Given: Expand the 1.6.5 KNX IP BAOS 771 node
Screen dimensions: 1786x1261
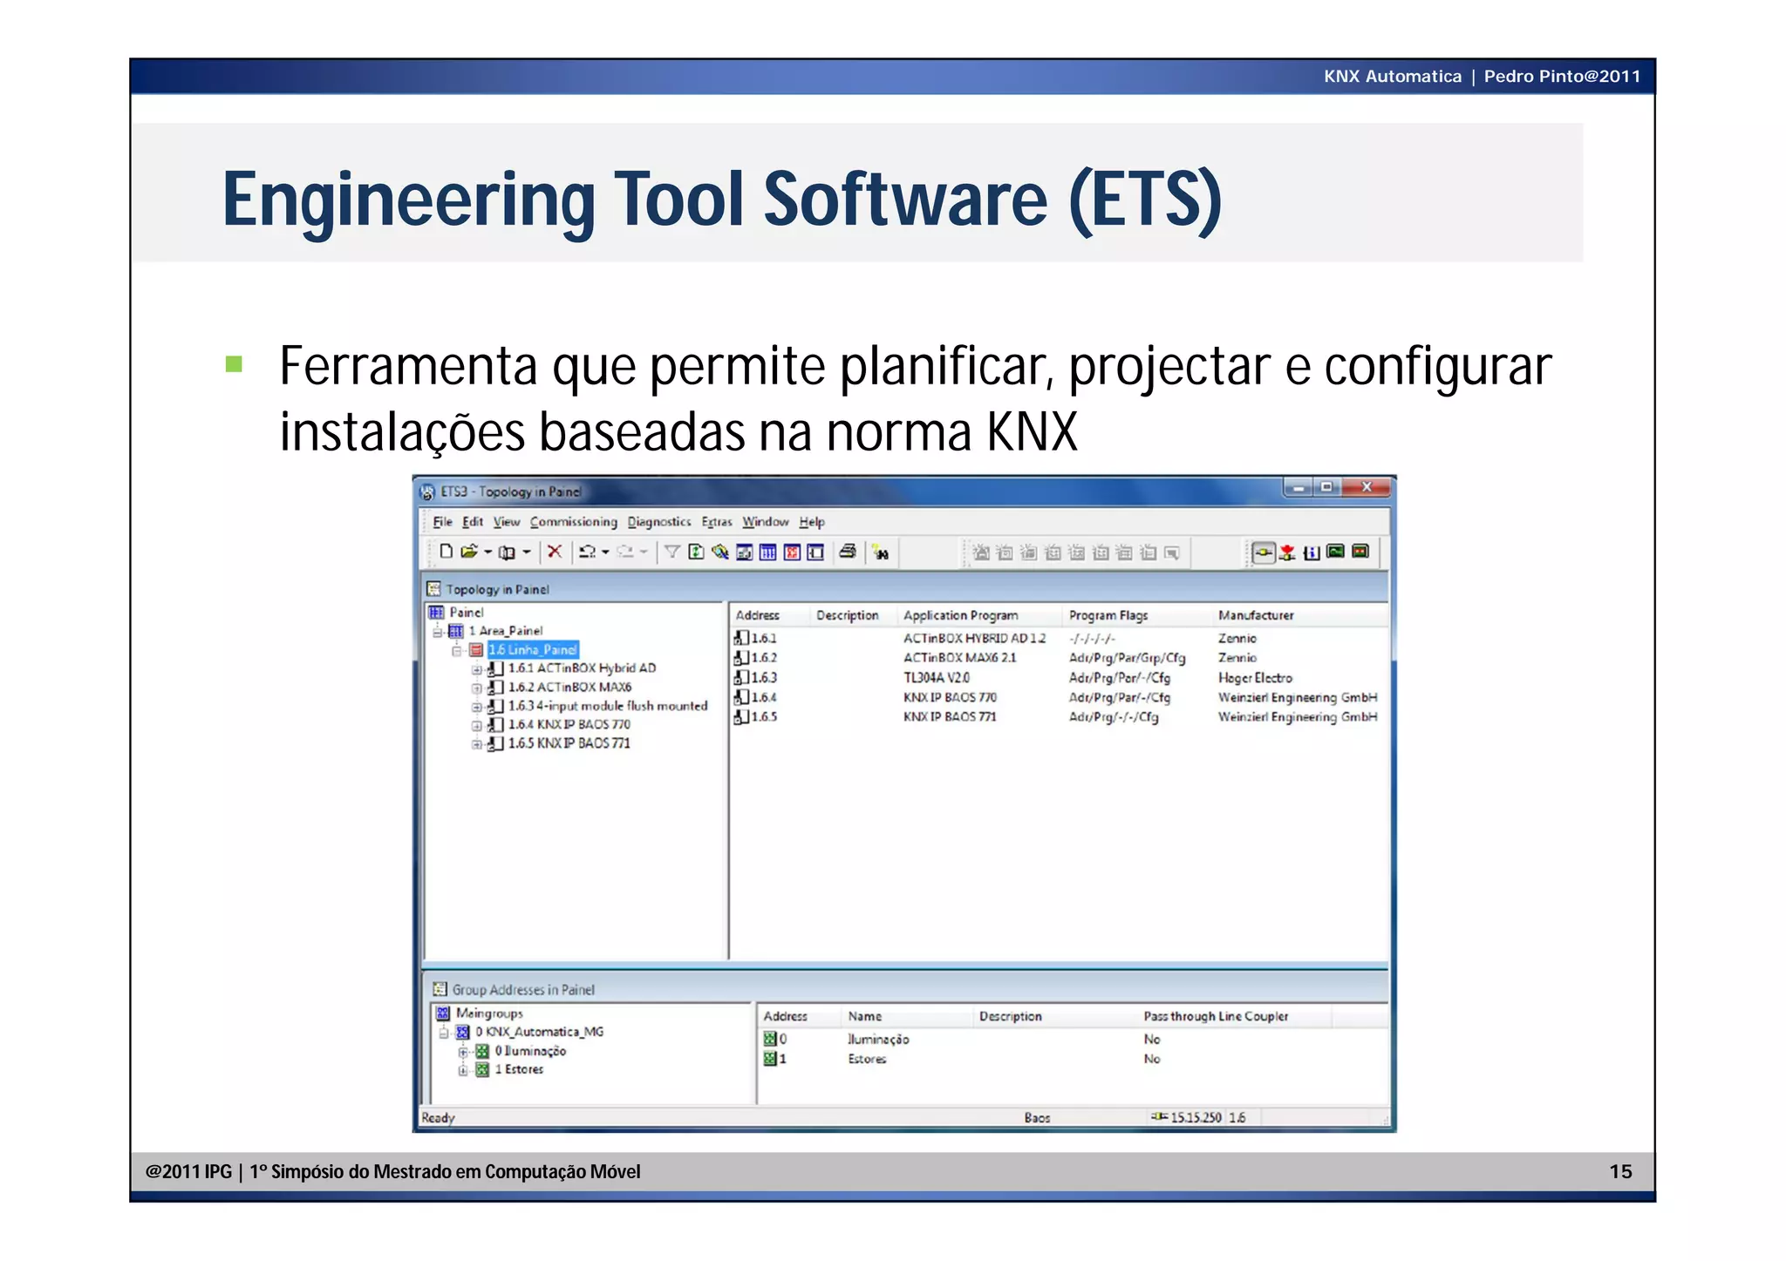Looking at the screenshot, I should (477, 745).
